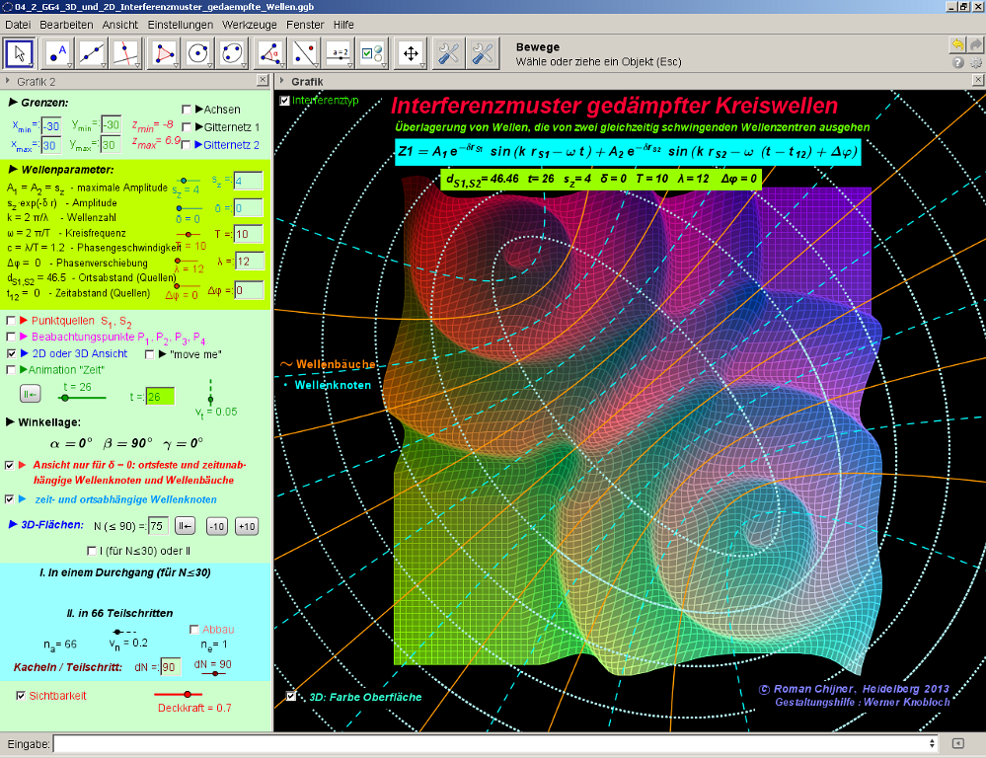
Task: Open the Ansicht menu
Action: coord(119,24)
